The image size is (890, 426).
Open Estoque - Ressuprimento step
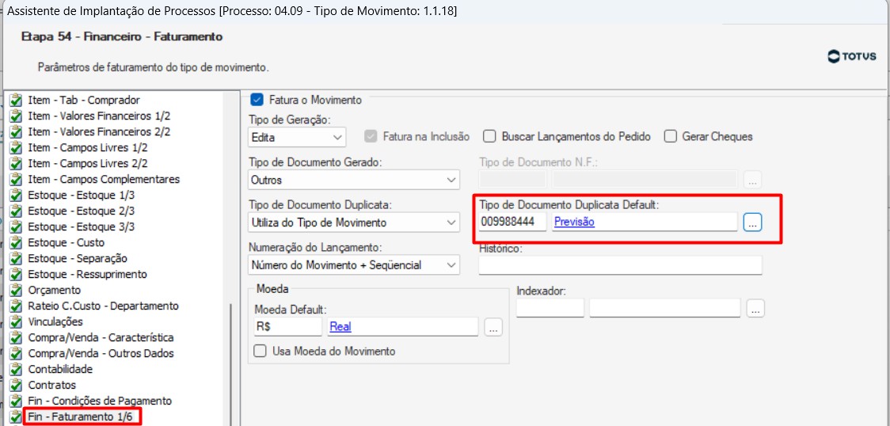click(x=87, y=275)
